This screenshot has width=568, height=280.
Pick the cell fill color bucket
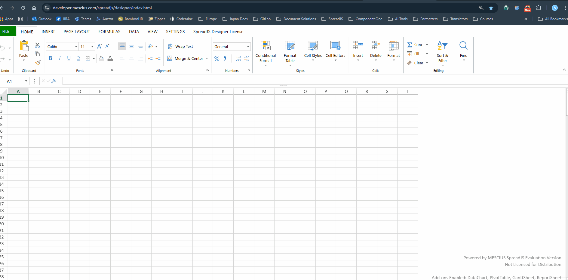pyautogui.click(x=101, y=58)
